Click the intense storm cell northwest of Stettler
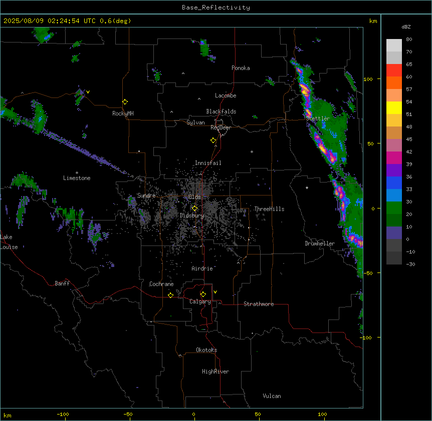The width and height of the screenshot is (432, 421). (305, 89)
